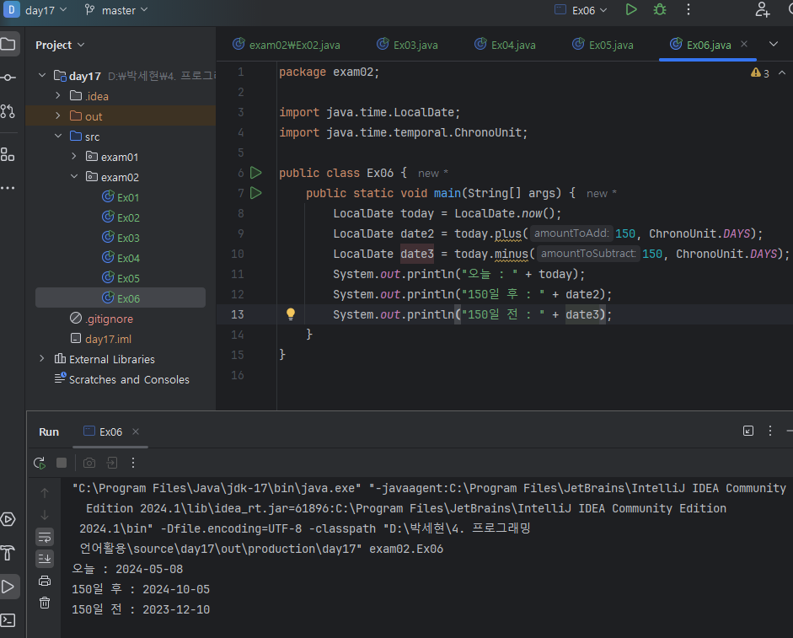Screen dimensions: 793x638
Task: Open Ex01 in the project tree
Action: (x=121, y=197)
